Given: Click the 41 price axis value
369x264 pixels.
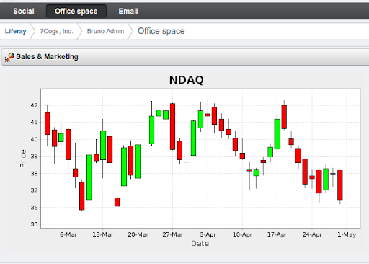Looking at the screenshot, I should tap(34, 122).
